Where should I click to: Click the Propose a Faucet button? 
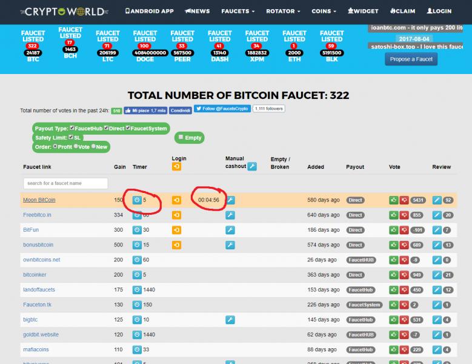[411, 59]
